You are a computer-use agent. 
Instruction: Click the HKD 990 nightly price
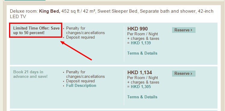click(137, 29)
